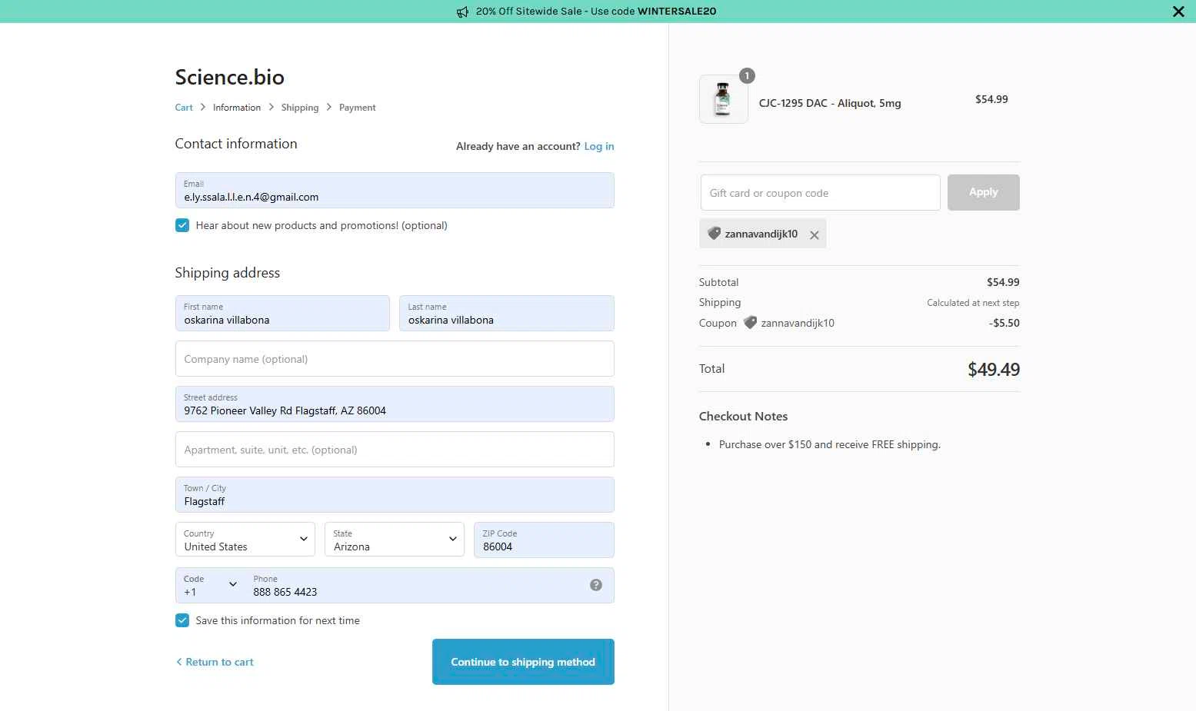Select Shipping breadcrumb step

(300, 108)
